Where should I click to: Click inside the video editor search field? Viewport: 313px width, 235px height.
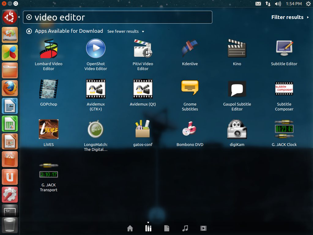[x=122, y=17]
